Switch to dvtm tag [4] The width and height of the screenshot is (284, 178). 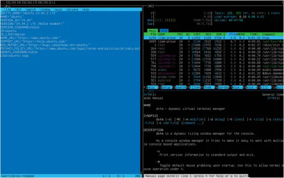[x=19, y=3]
